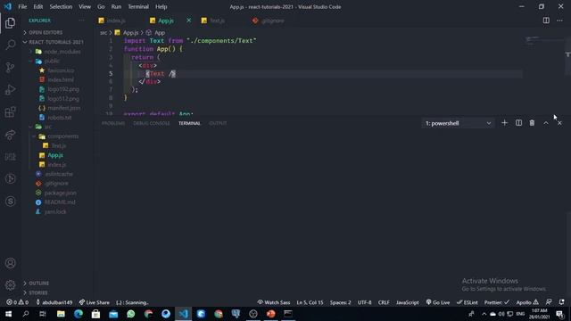
Task: Create a new terminal with the plus icon
Action: tap(504, 123)
